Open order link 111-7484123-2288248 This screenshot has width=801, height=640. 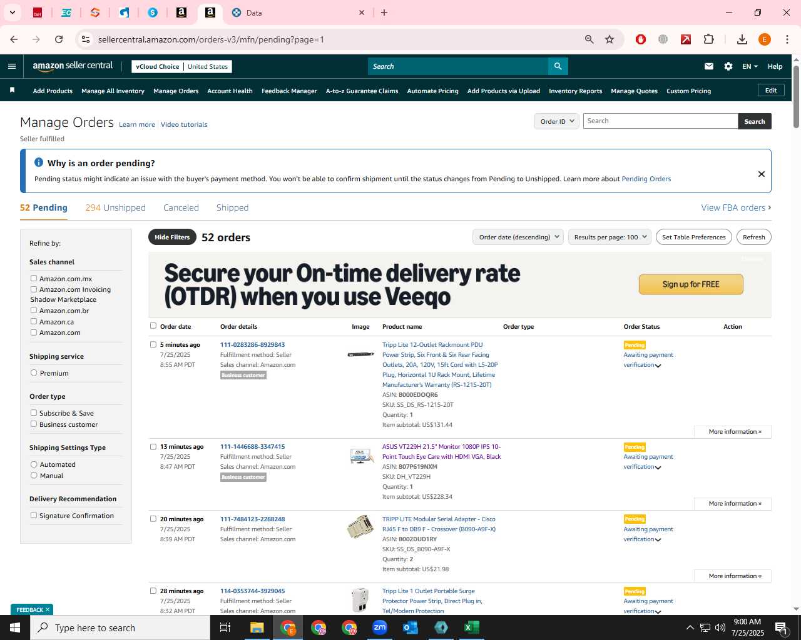coord(252,519)
